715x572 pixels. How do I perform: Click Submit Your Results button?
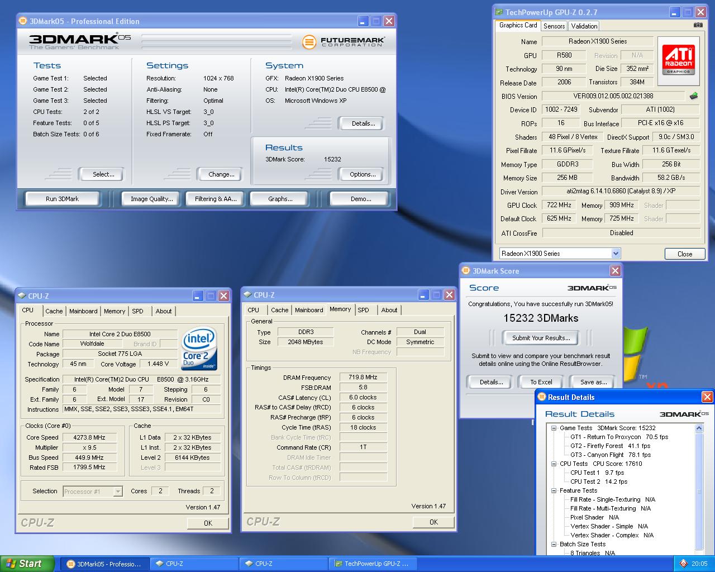click(541, 338)
